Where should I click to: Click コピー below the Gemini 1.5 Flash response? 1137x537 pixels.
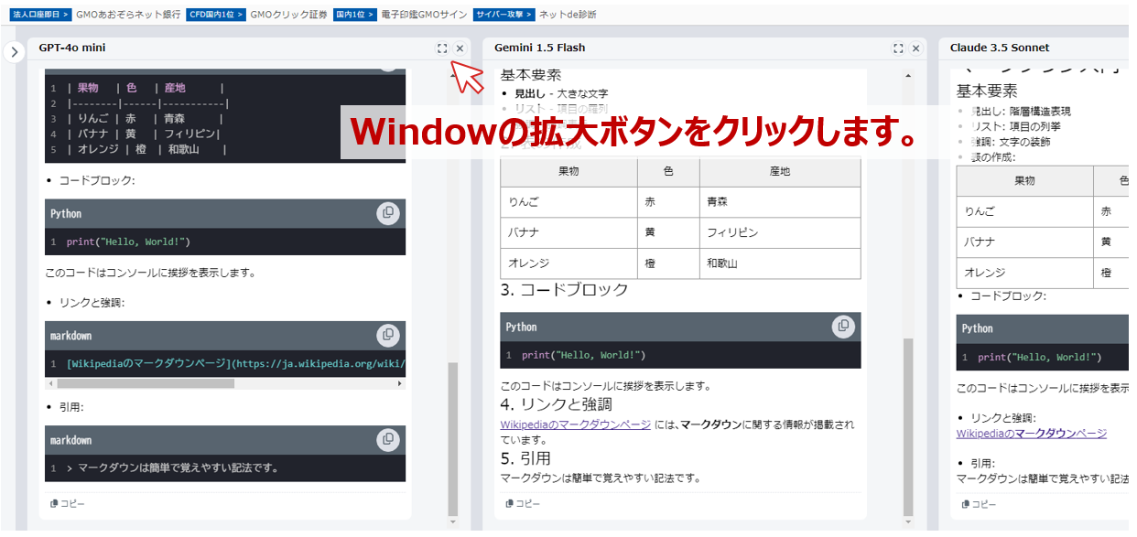(x=523, y=503)
